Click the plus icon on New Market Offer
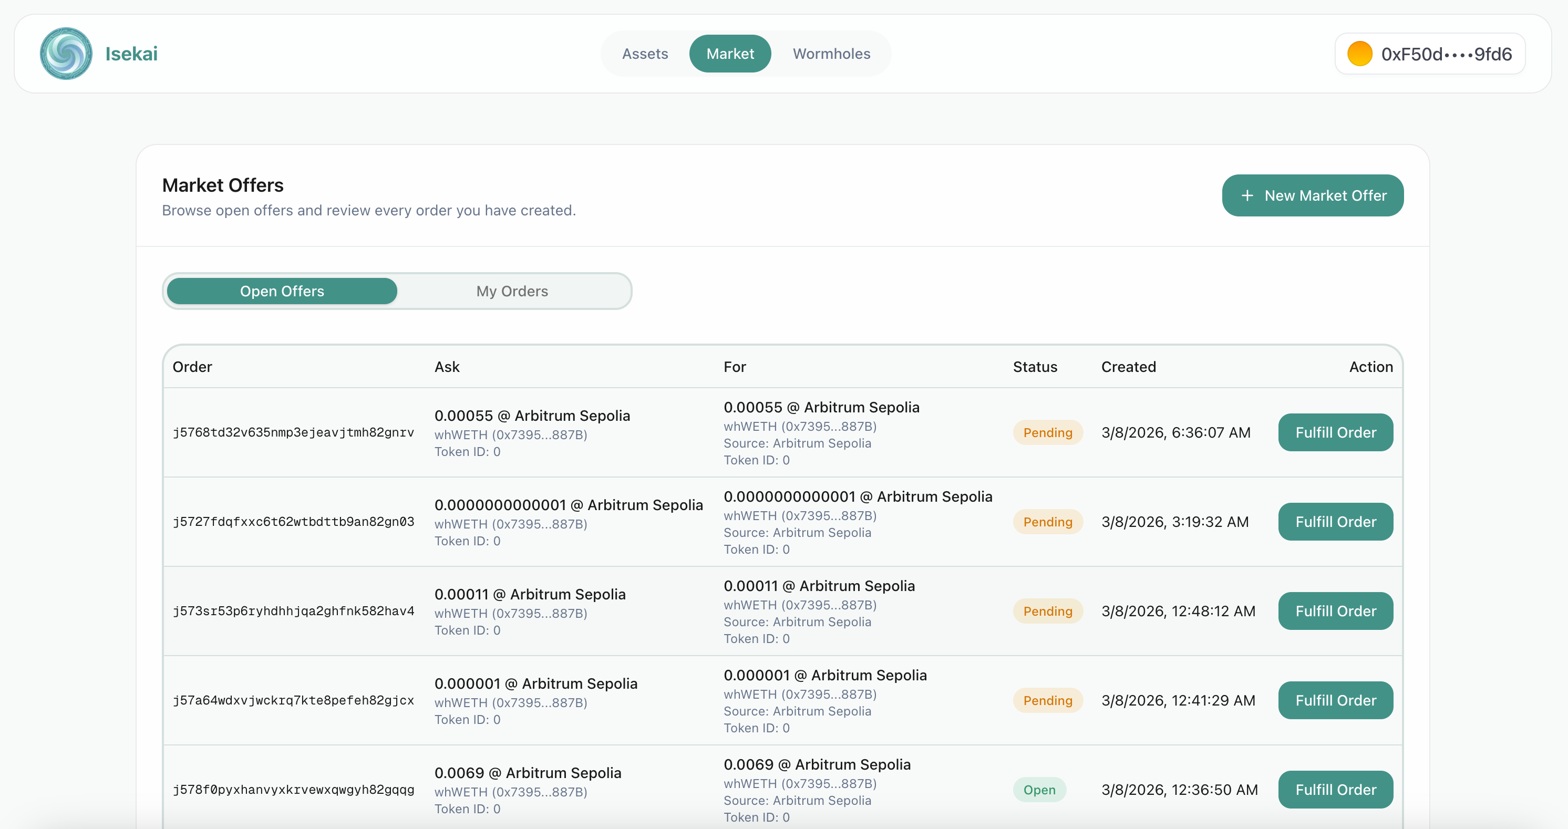Image resolution: width=1568 pixels, height=829 pixels. tap(1246, 195)
